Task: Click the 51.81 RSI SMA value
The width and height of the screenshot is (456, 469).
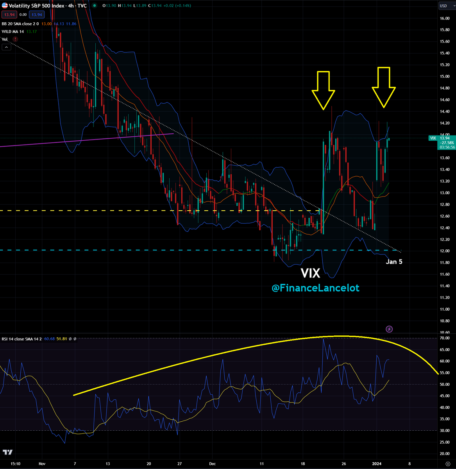Action: coord(61,339)
